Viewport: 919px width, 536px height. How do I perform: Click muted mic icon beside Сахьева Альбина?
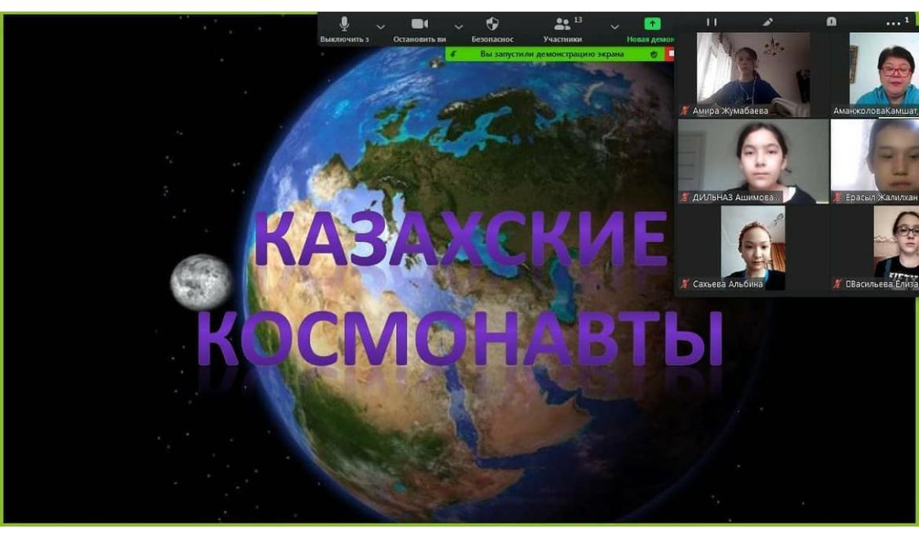684,284
